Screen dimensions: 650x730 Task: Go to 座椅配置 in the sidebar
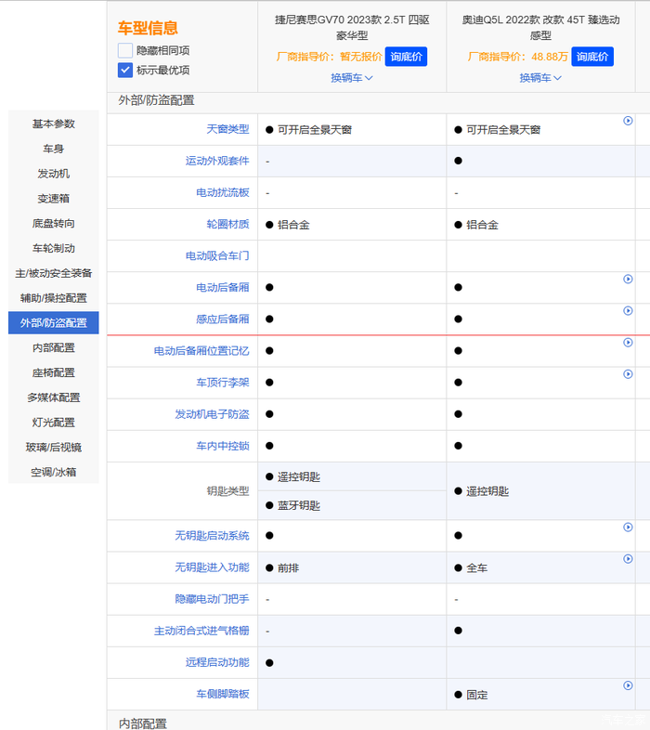54,372
